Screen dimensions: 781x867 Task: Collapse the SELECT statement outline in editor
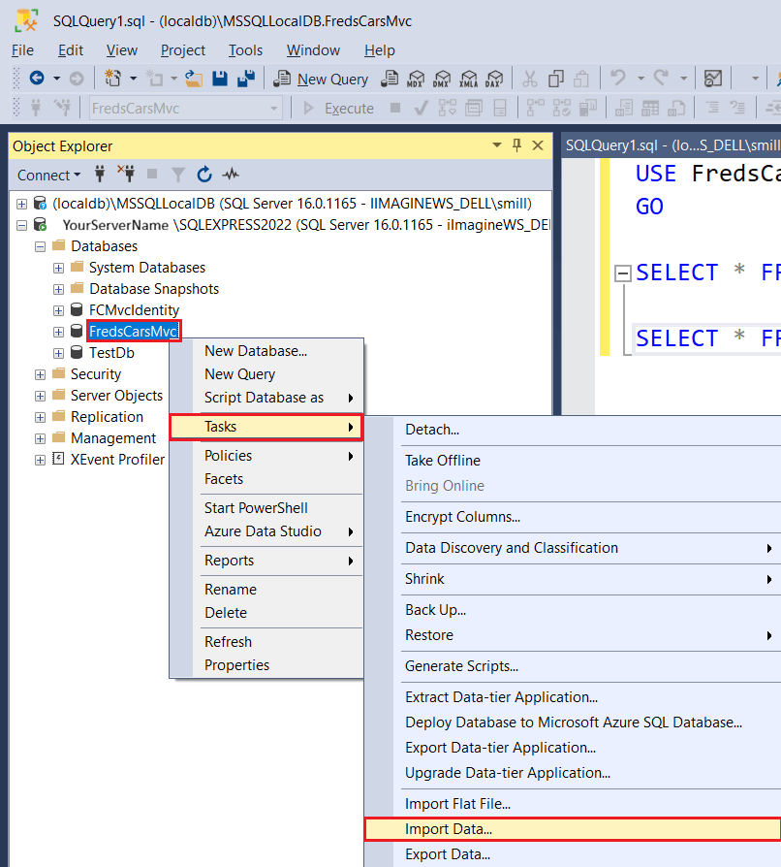(x=623, y=273)
